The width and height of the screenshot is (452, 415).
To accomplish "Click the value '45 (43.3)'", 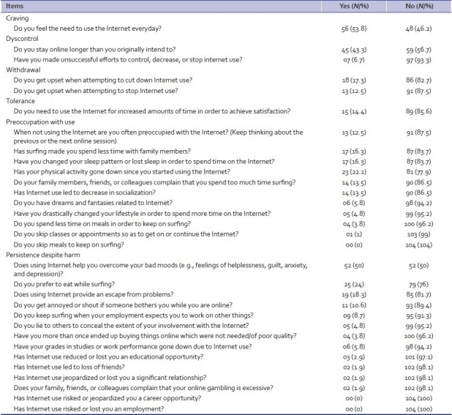I will (x=354, y=50).
